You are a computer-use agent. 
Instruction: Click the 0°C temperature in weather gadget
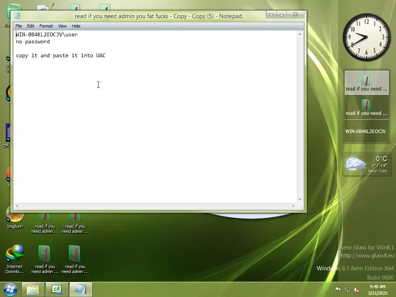coord(381,159)
